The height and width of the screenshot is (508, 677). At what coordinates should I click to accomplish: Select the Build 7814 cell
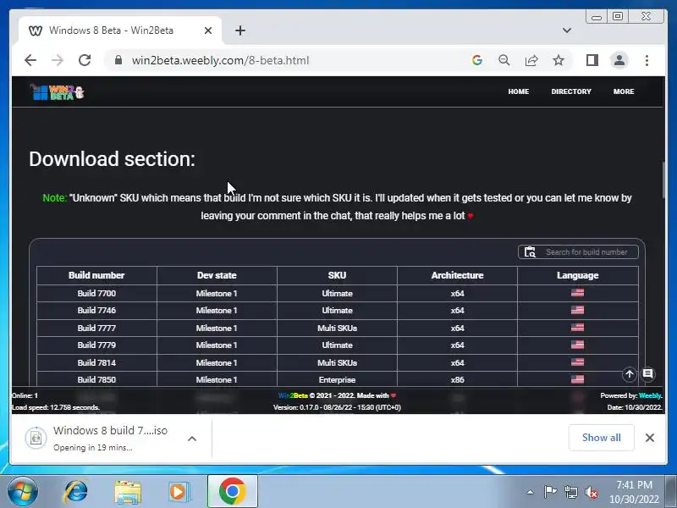tap(96, 362)
